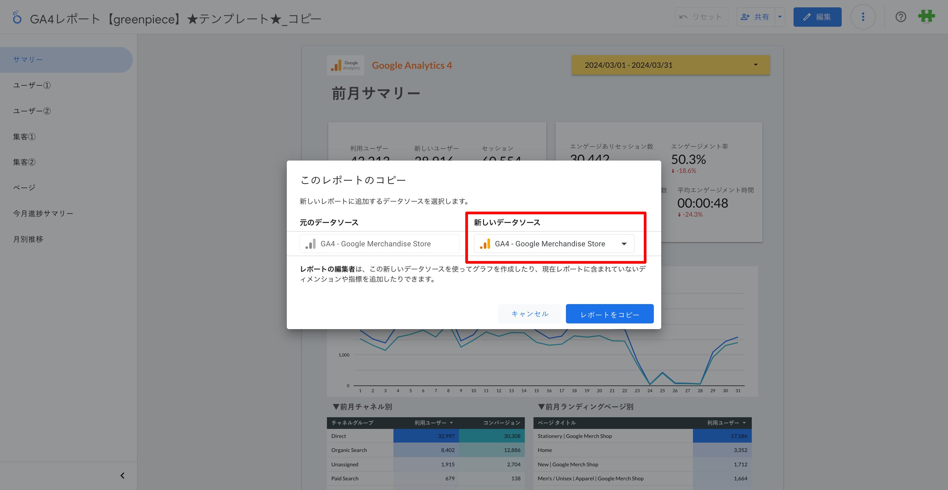The height and width of the screenshot is (490, 948).
Task: Click the orange GA4 icon in new data source
Action: [485, 244]
